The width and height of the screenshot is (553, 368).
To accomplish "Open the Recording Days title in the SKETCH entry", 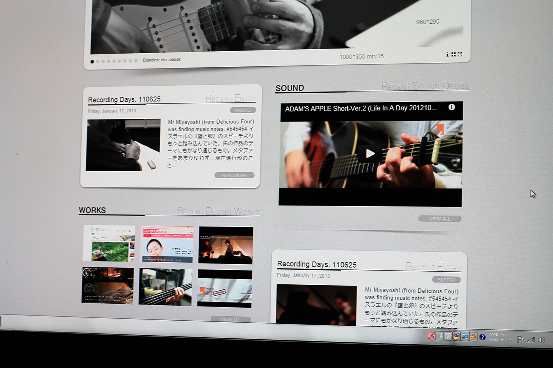I will [x=317, y=264].
